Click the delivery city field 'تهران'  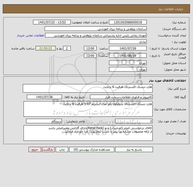[x=128, y=69]
